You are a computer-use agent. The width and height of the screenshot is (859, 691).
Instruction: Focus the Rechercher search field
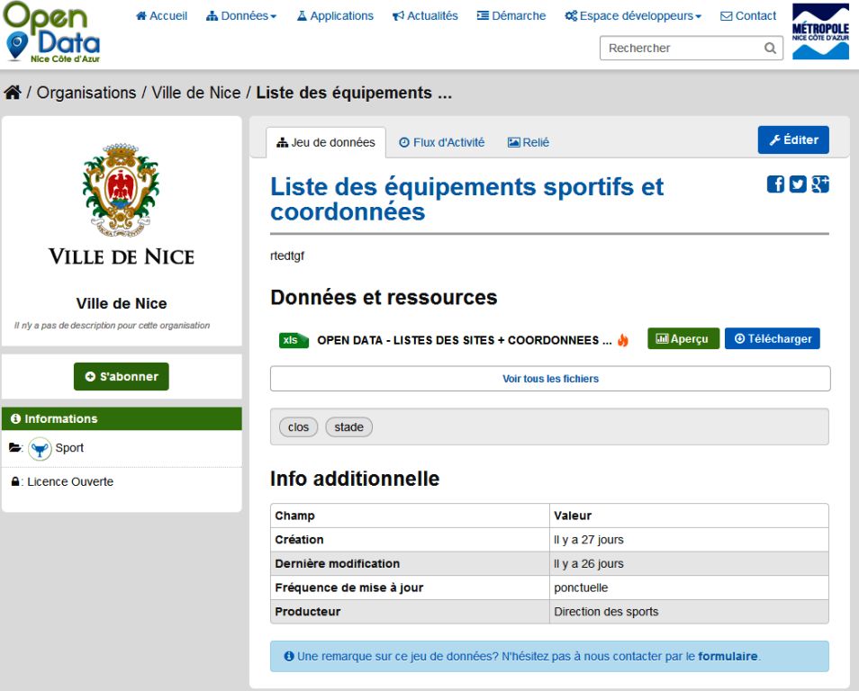click(x=680, y=49)
